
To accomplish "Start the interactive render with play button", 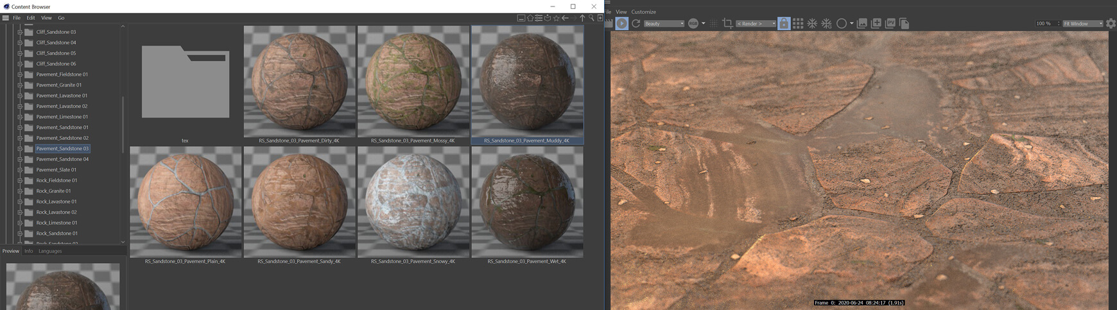I will pyautogui.click(x=621, y=24).
